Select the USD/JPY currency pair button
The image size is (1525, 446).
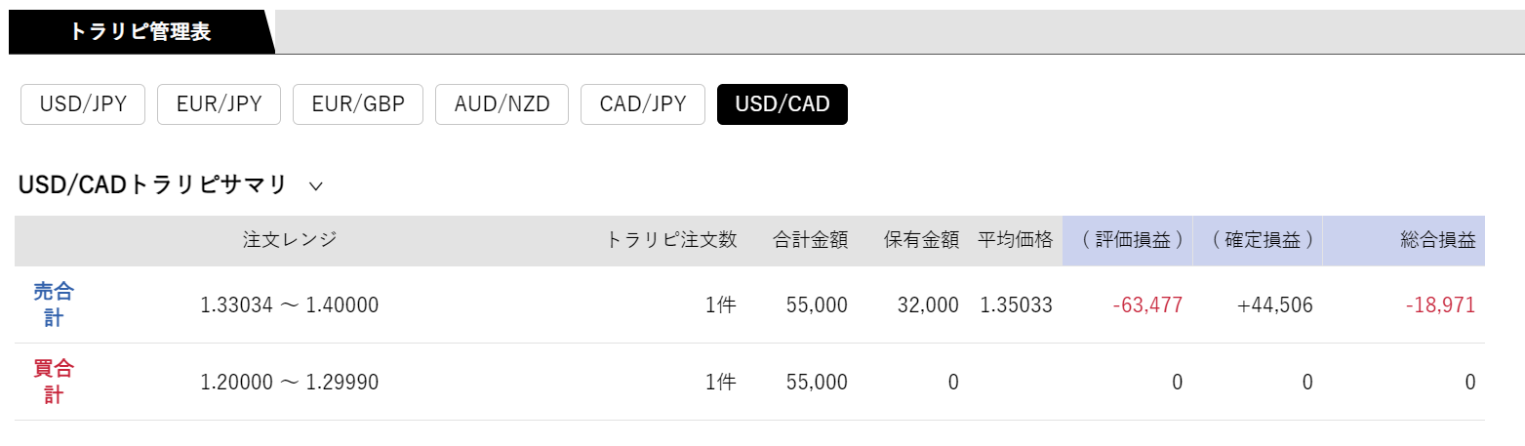coord(83,104)
